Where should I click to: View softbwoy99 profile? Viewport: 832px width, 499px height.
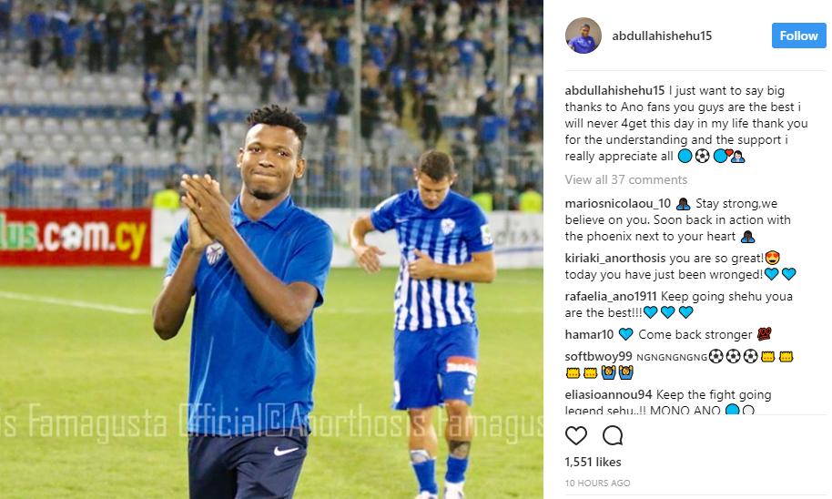(x=598, y=357)
